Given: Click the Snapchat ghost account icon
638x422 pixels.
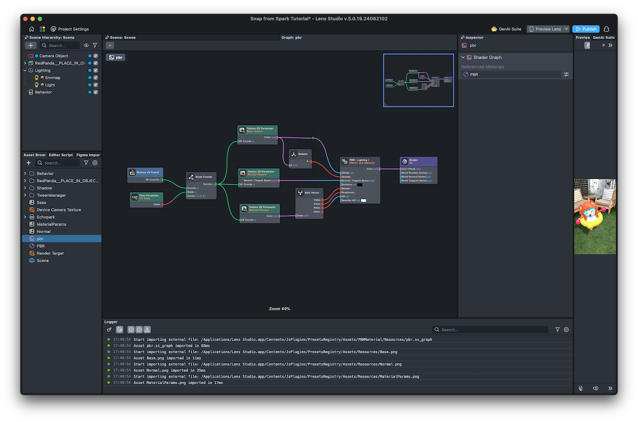Looking at the screenshot, I should (x=607, y=29).
